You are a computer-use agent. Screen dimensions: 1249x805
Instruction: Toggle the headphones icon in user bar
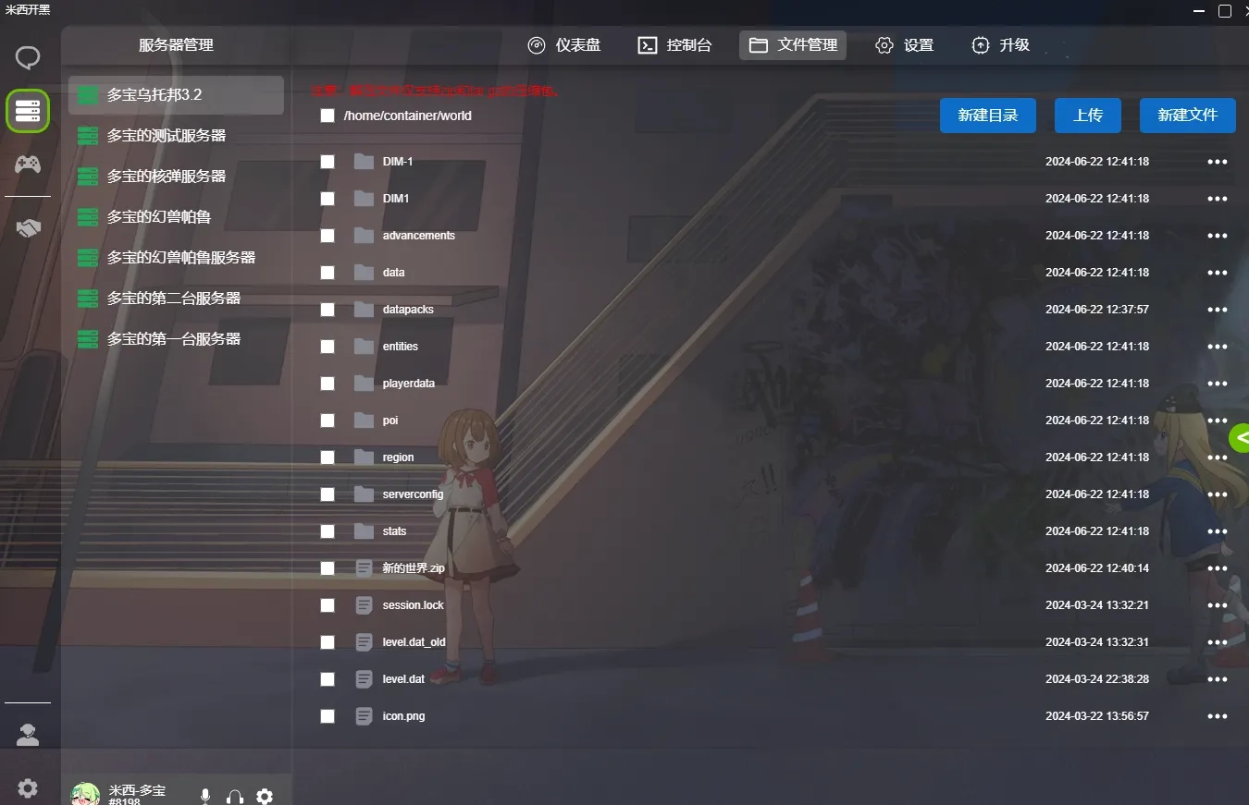click(x=235, y=796)
